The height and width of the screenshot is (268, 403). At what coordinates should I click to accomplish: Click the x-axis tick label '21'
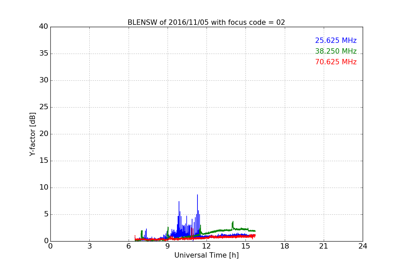[x=324, y=246]
